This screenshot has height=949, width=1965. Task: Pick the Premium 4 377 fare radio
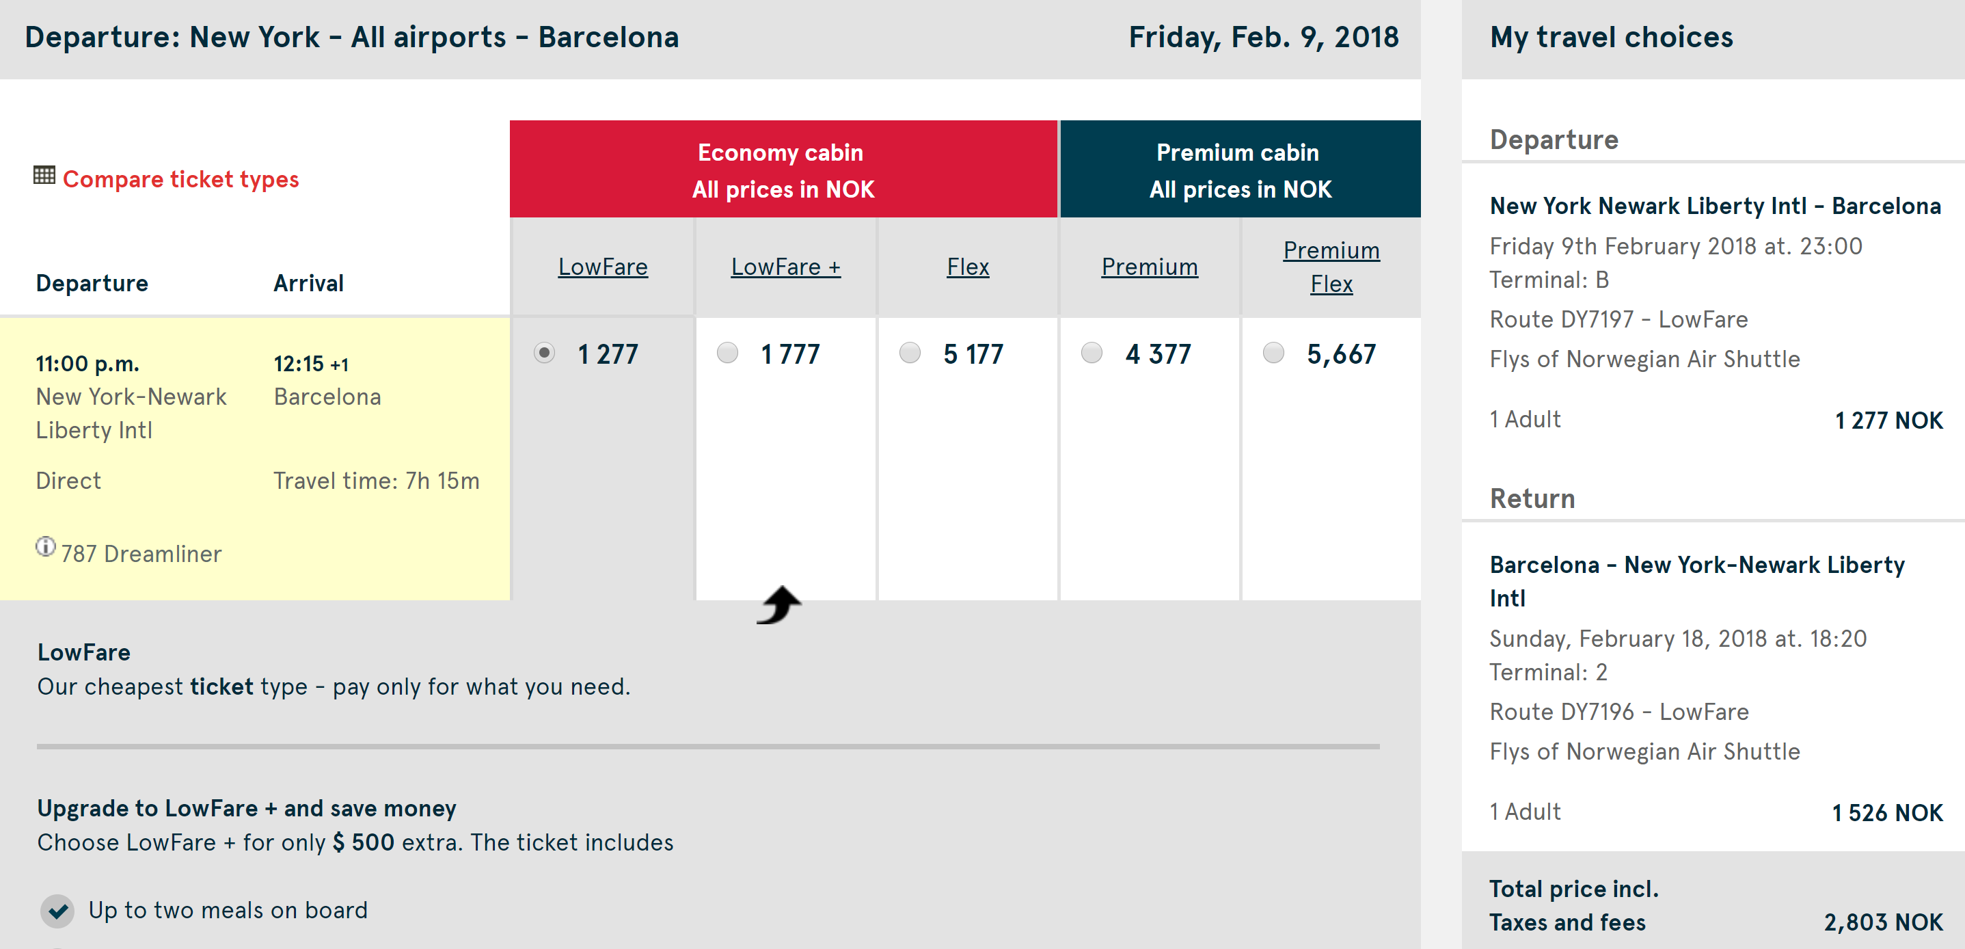pos(1092,352)
